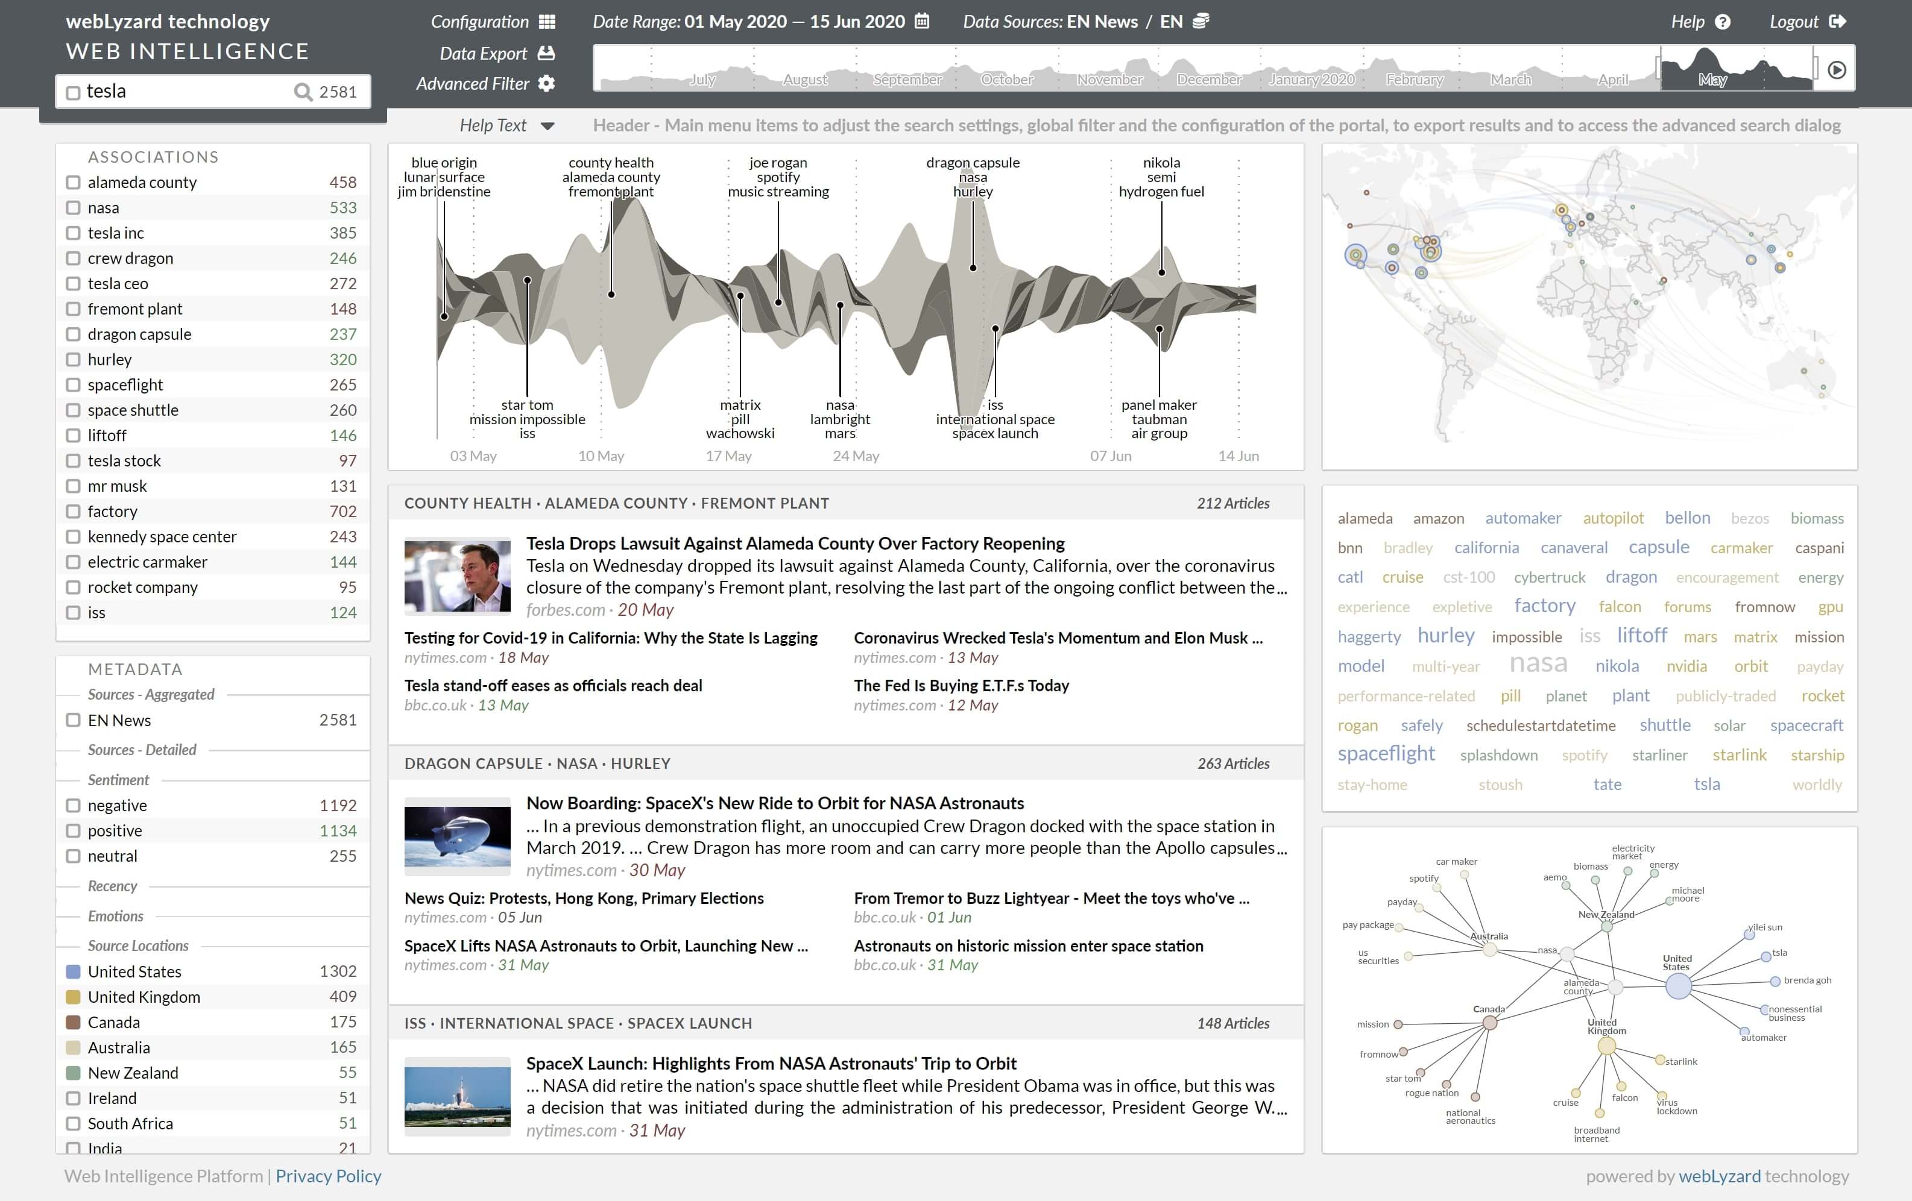Viewport: 1912px width, 1201px height.
Task: Open the SpaceX Launch Highlights article
Action: click(x=771, y=1064)
